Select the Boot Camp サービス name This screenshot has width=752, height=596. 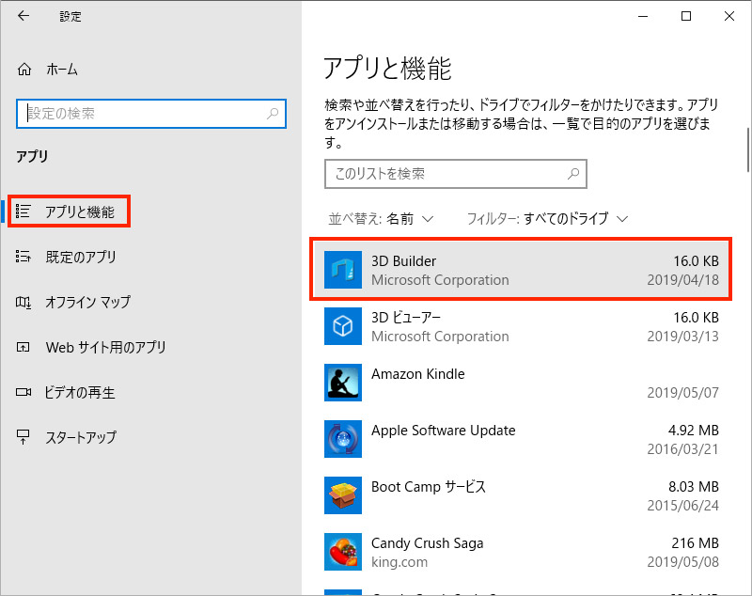(x=429, y=487)
